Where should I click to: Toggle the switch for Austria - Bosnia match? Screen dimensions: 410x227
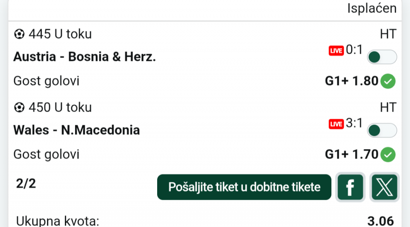coord(382,57)
